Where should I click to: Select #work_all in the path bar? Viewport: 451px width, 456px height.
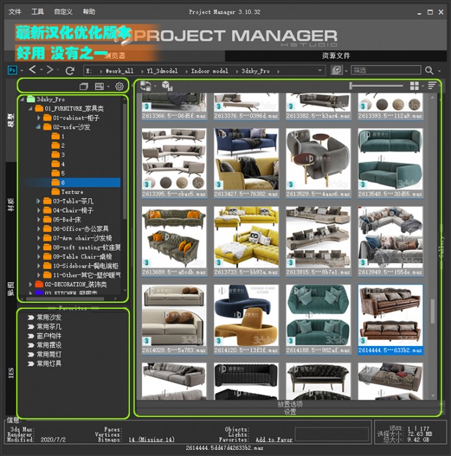point(119,71)
